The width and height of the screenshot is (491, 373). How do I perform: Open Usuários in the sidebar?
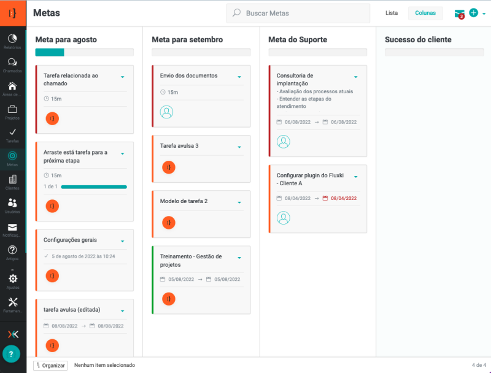coord(12,205)
